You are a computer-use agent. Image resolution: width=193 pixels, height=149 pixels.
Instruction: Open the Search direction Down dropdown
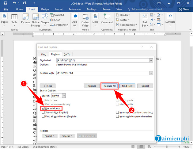[x=64, y=96]
